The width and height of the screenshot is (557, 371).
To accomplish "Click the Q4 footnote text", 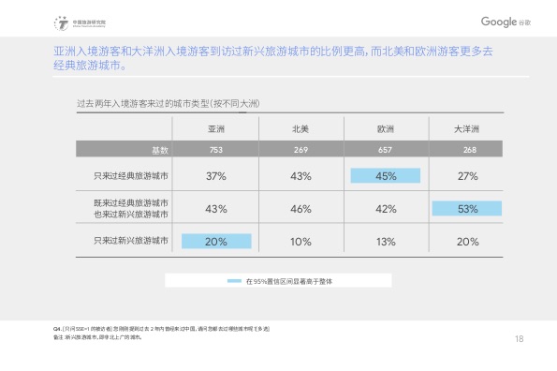I will click(x=161, y=329).
